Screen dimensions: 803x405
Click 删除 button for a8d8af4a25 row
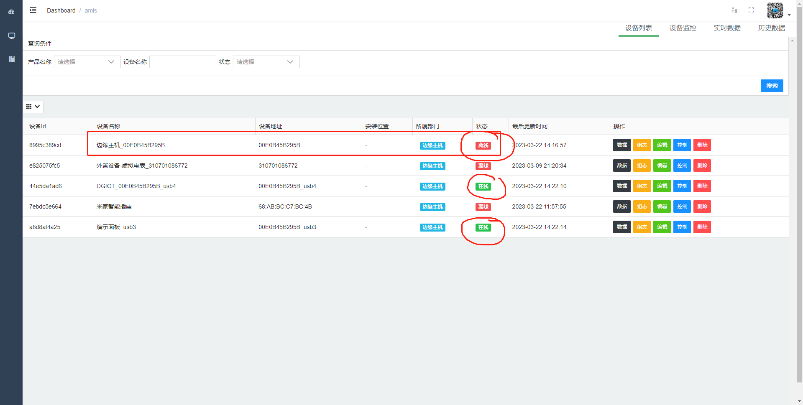[x=702, y=227]
